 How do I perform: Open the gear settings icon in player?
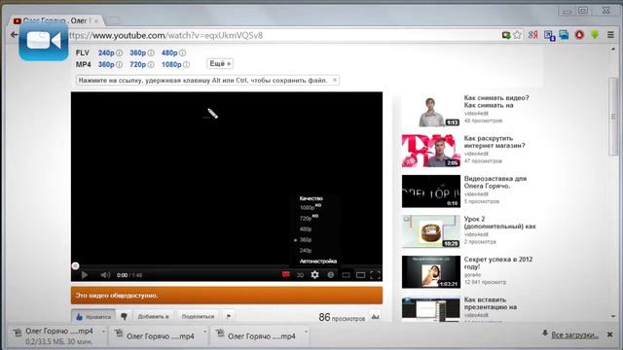click(x=314, y=274)
